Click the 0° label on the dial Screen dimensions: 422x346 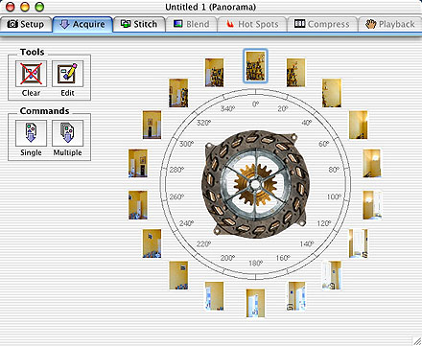(255, 104)
